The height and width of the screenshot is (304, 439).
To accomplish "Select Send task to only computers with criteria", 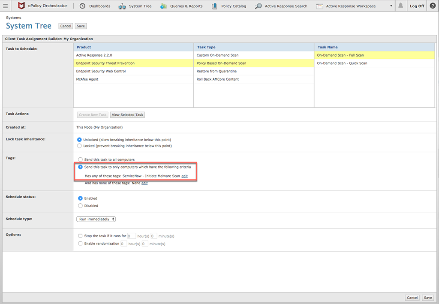I will click(80, 167).
